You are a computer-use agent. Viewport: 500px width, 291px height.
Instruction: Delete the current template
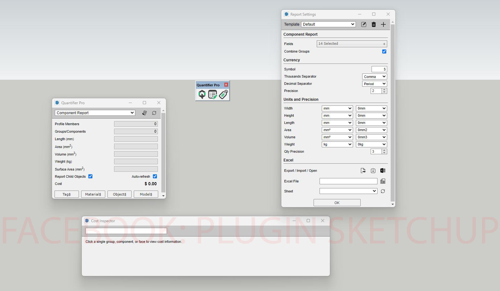[x=374, y=24]
